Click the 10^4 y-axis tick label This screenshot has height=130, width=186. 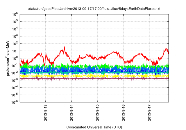click(x=15, y=29)
